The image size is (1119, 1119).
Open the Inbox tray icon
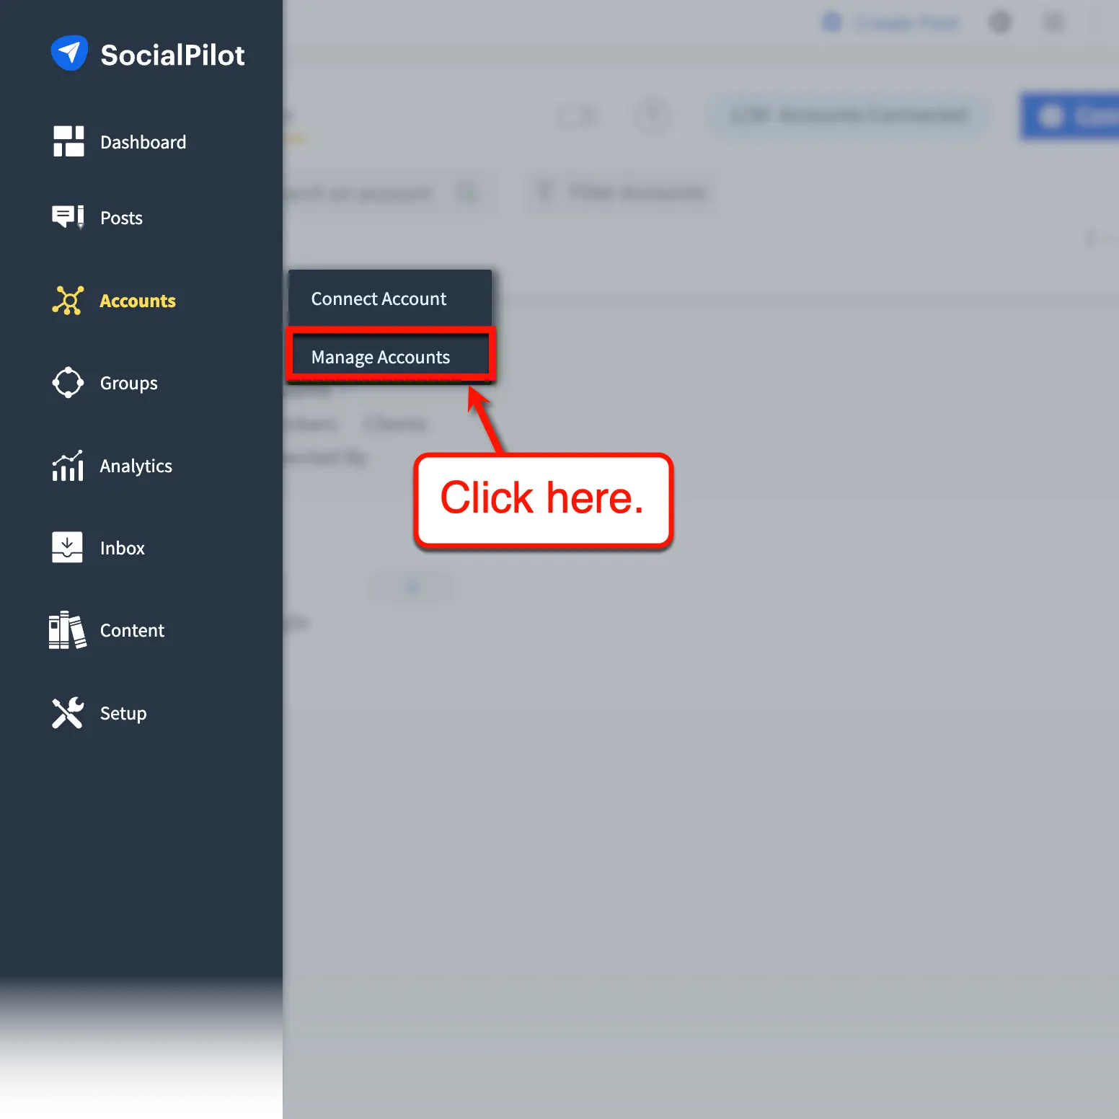coord(67,548)
